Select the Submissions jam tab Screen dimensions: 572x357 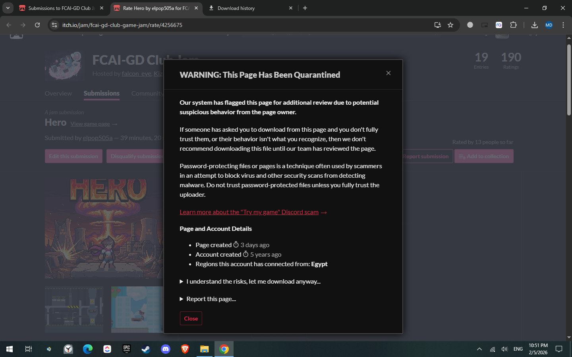pos(102,94)
